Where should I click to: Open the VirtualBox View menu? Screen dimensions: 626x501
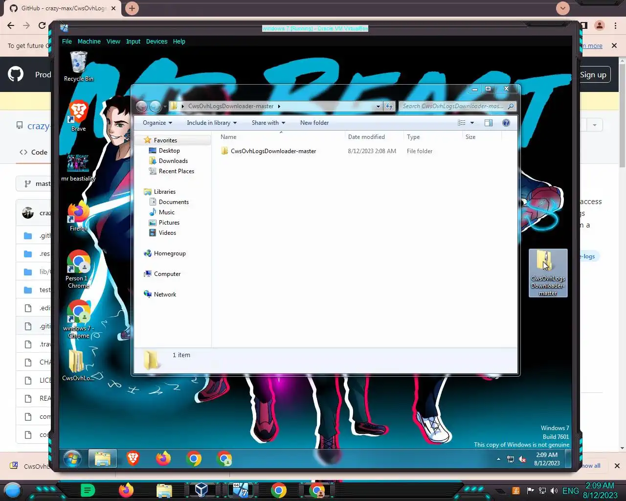click(113, 42)
